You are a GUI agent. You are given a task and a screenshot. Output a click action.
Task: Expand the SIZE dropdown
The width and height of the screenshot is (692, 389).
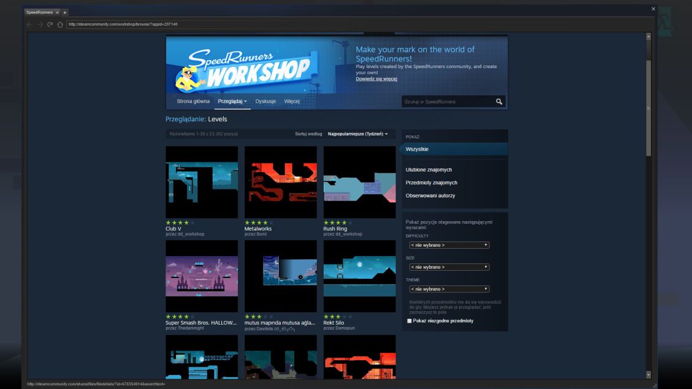click(449, 267)
